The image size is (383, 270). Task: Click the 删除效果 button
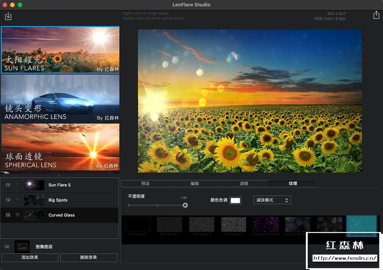tap(89, 257)
